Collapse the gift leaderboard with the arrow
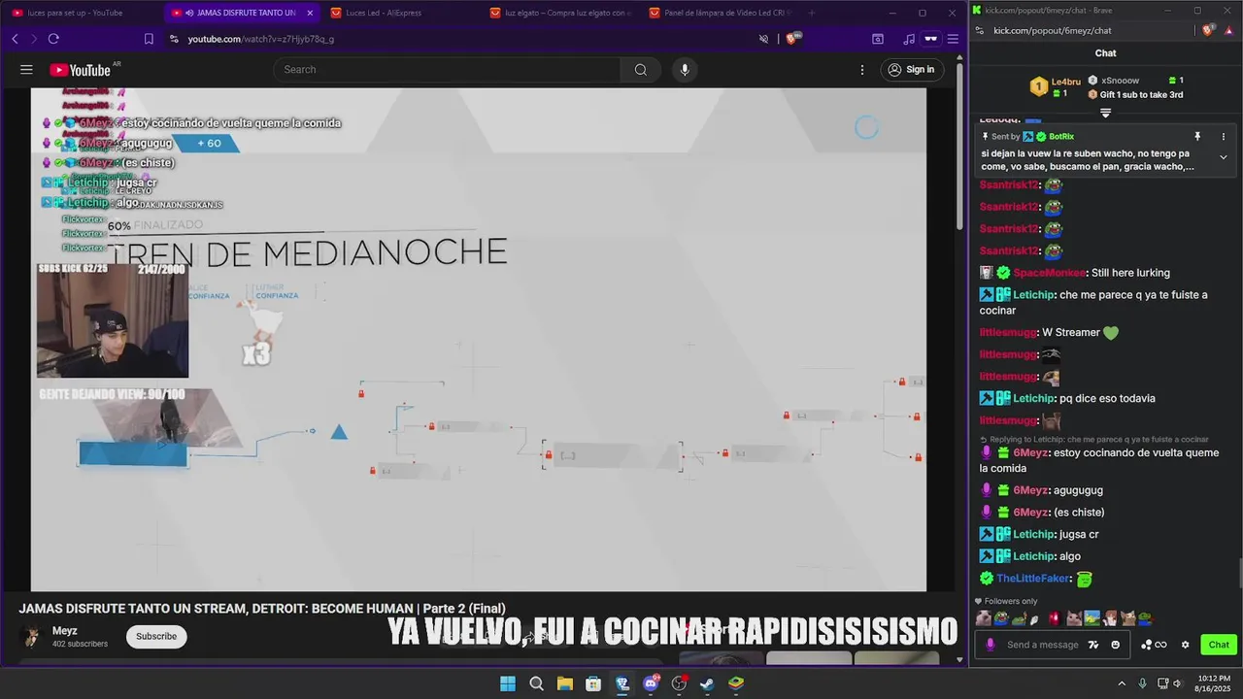The height and width of the screenshot is (699, 1243). click(x=1105, y=113)
